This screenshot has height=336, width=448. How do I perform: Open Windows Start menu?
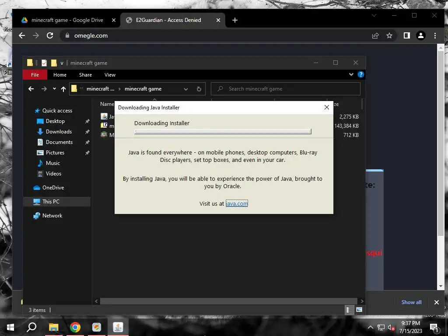(x=10, y=327)
